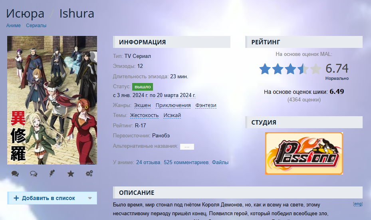Viewport: 371px width, 220px height.
Task: Open reviews via solid speech bubble icon
Action: point(15,174)
